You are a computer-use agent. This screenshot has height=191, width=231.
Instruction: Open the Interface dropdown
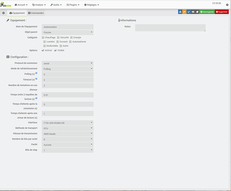point(68,123)
